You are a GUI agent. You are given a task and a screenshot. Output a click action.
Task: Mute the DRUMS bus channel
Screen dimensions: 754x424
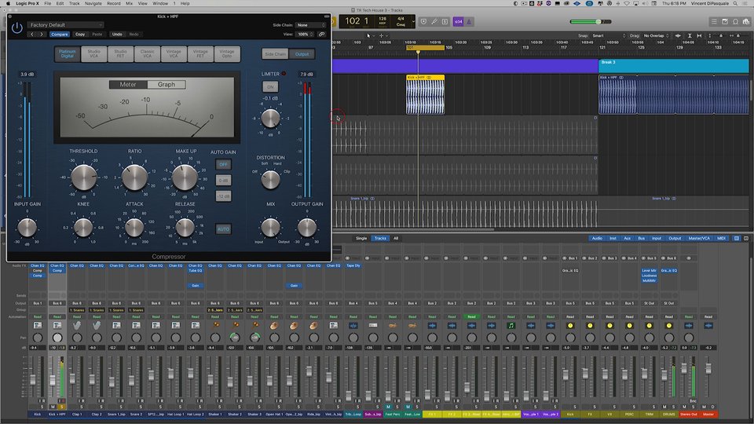coord(664,407)
